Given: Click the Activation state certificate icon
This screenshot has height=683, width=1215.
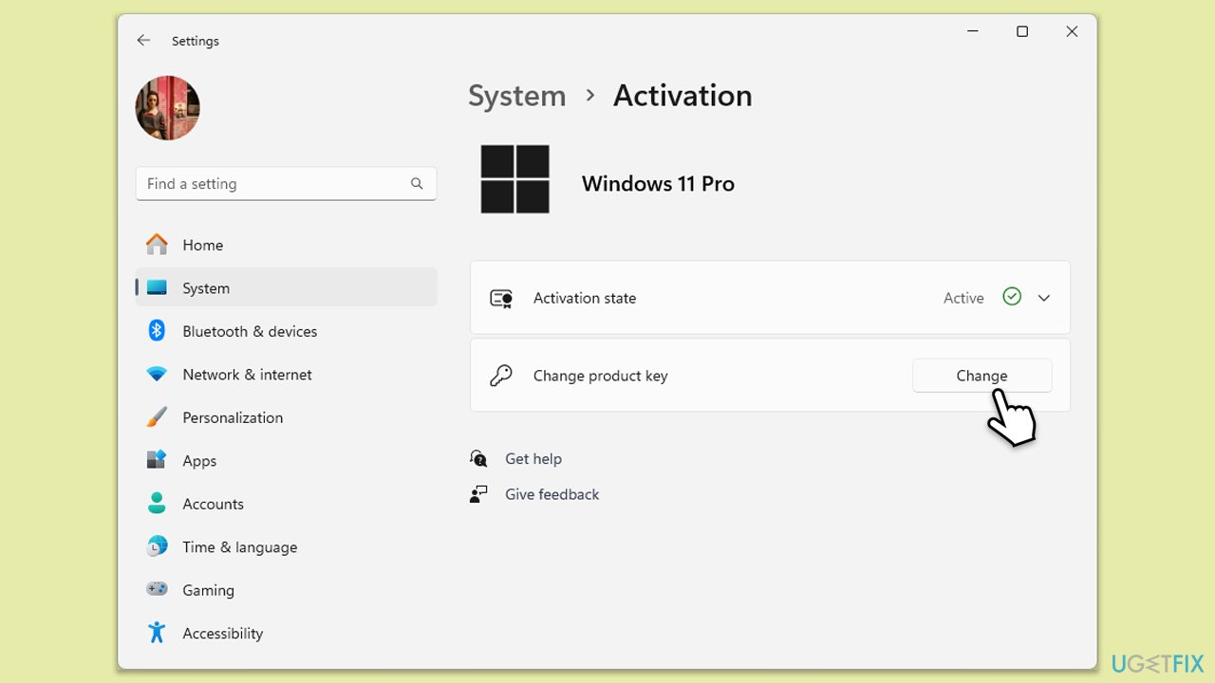Looking at the screenshot, I should tap(501, 299).
